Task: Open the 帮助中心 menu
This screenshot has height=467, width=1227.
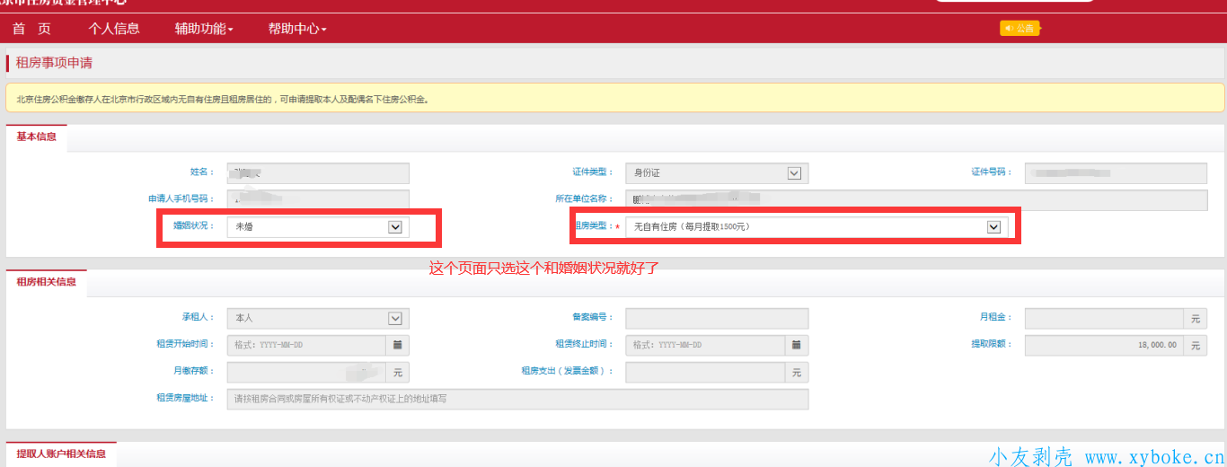Action: tap(297, 29)
